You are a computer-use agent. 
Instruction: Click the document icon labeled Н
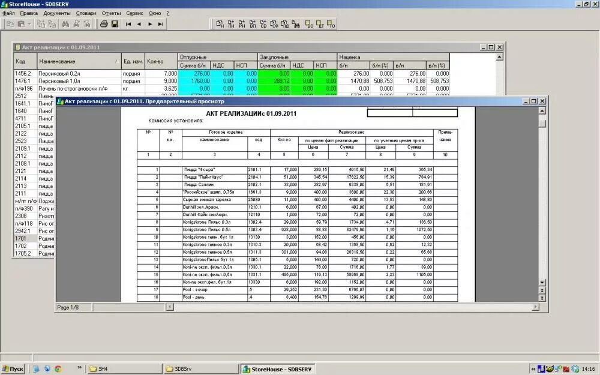[x=220, y=24]
